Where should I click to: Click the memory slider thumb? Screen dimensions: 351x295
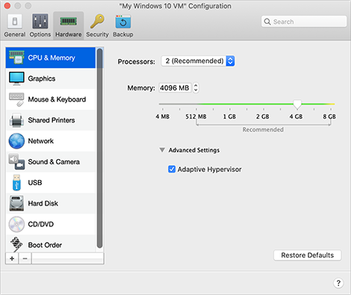click(297, 105)
